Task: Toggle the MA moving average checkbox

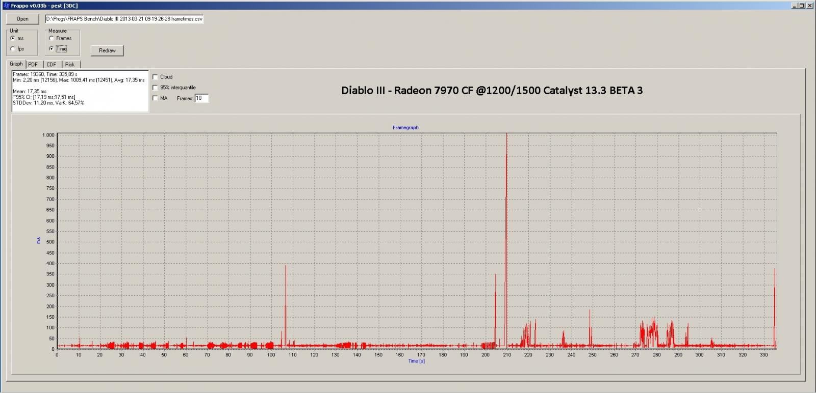Action: point(155,98)
